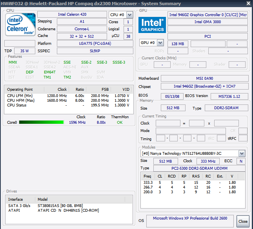This screenshot has height=229, width=253.
Task: Select the ST380815AS SATA drive row
Action: tap(63, 205)
